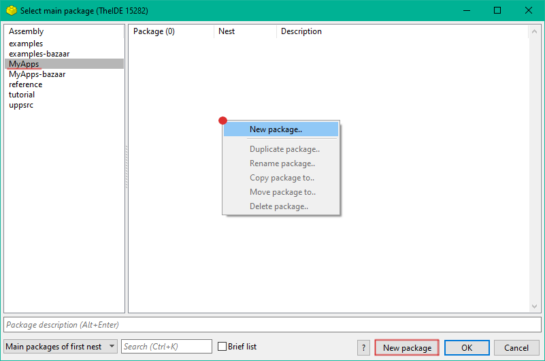Open the Main packages of first nest dropdown
This screenshot has width=545, height=361.
pos(61,347)
